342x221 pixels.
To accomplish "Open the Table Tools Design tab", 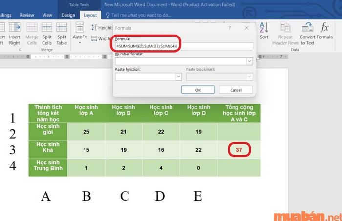I will 68,15.
